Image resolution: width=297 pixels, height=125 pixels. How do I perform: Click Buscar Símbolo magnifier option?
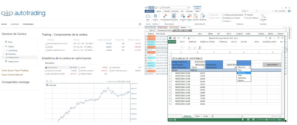251,18
